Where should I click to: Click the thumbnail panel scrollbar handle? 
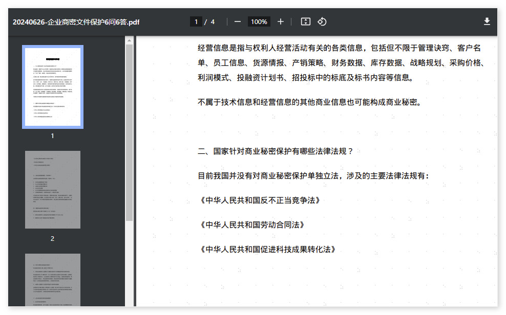pos(129,133)
